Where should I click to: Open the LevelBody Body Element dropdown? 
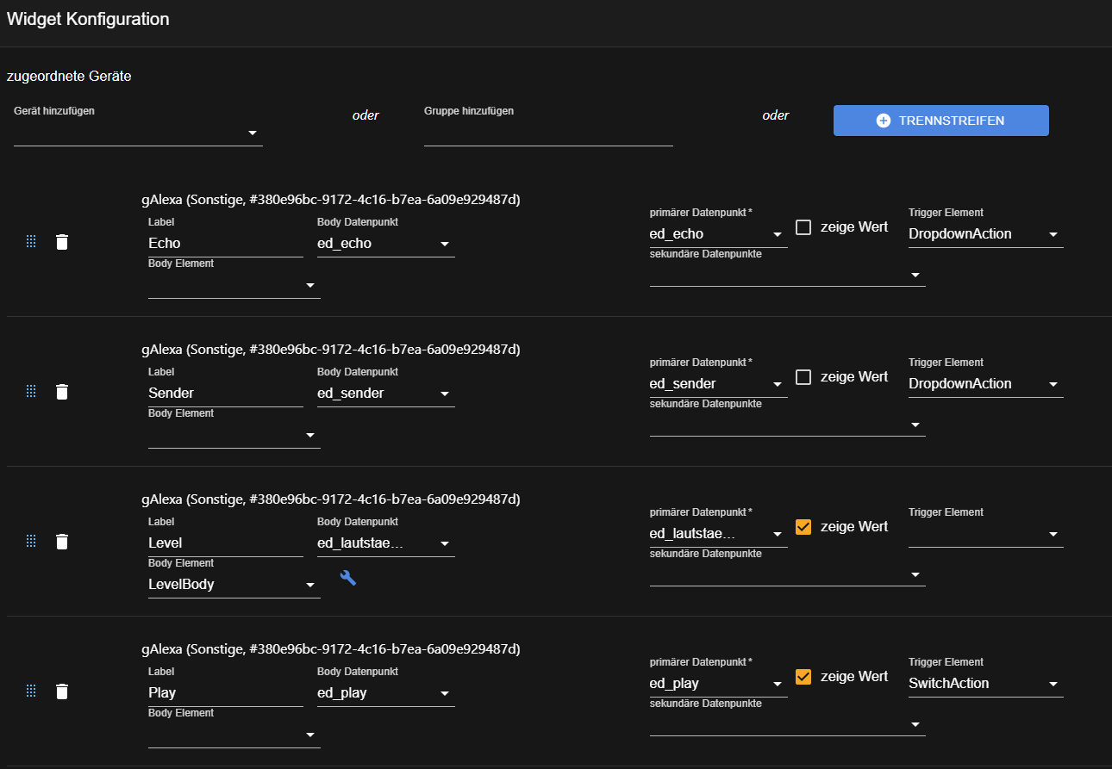tap(234, 585)
